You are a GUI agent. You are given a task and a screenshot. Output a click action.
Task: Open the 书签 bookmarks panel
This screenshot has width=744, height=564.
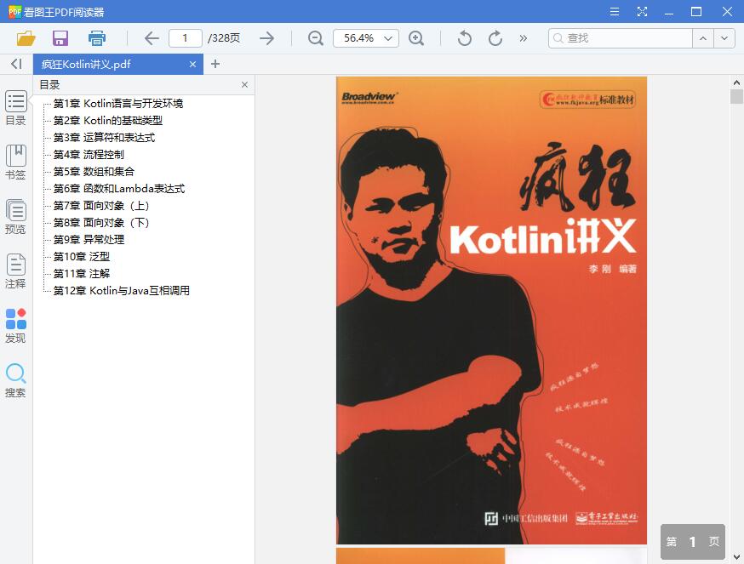click(15, 162)
